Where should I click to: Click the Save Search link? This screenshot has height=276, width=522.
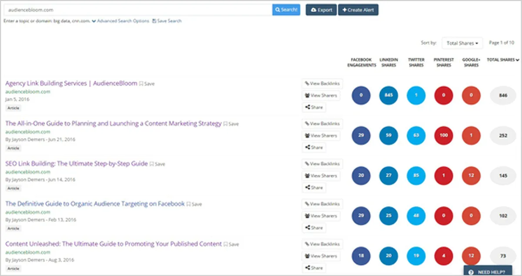pos(167,21)
